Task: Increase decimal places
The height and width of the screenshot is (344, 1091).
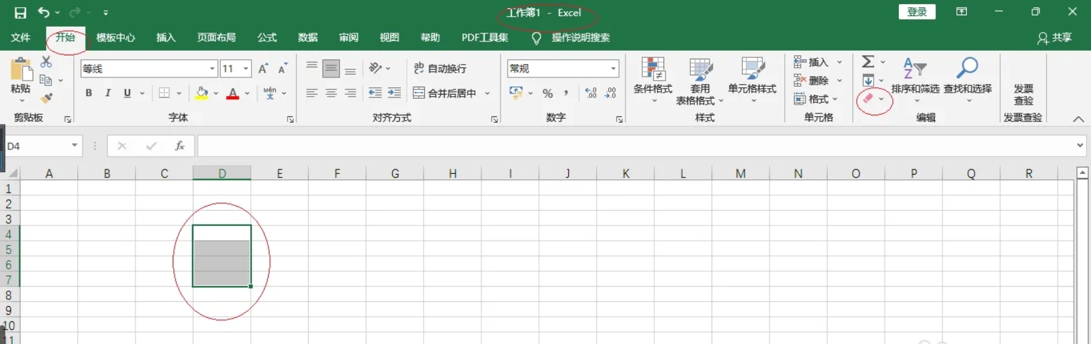Action: tap(591, 93)
